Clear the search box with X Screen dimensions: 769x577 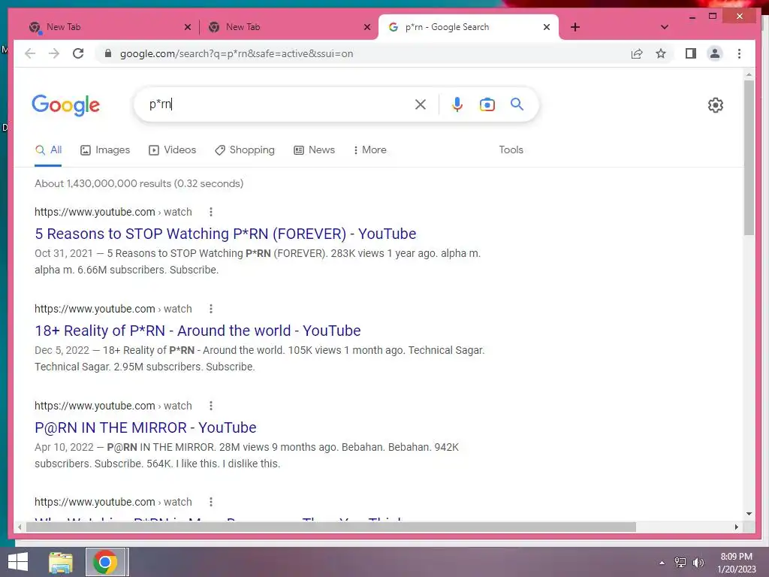(x=421, y=104)
